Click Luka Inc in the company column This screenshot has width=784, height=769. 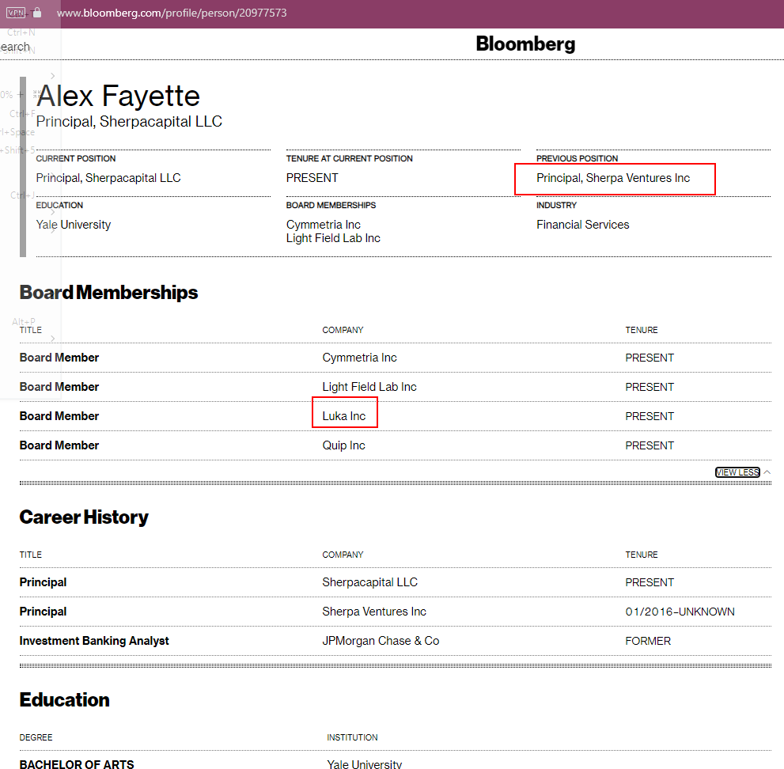coord(344,416)
